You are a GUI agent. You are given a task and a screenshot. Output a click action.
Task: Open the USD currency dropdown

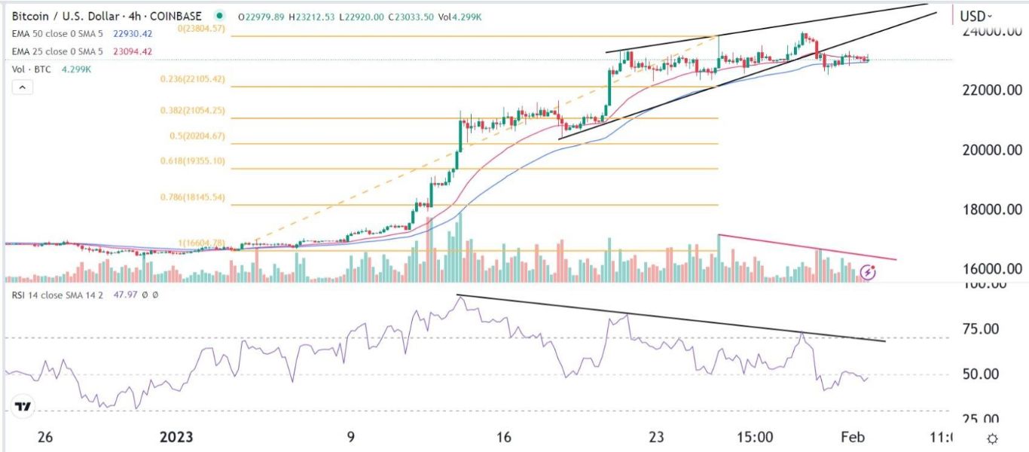tap(976, 16)
